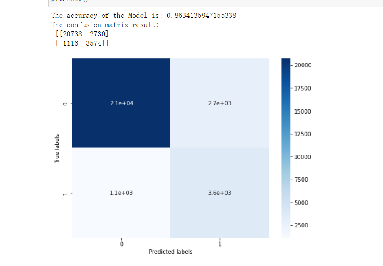The image size is (383, 266).
Task: Click the "Predicted labels" x-axis title
Action: coord(170,252)
